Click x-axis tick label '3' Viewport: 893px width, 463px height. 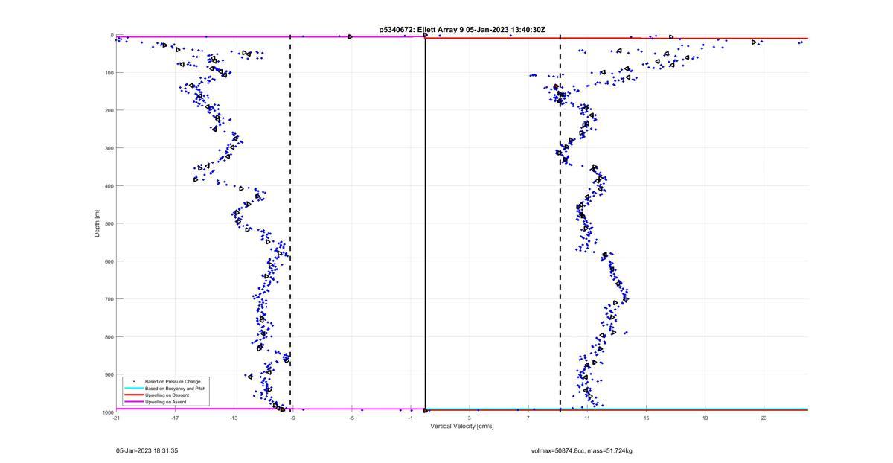[x=470, y=418]
